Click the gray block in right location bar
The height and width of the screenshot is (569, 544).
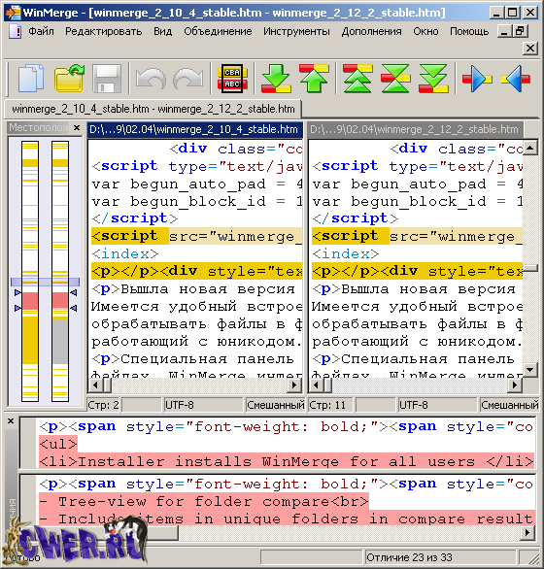(x=60, y=342)
